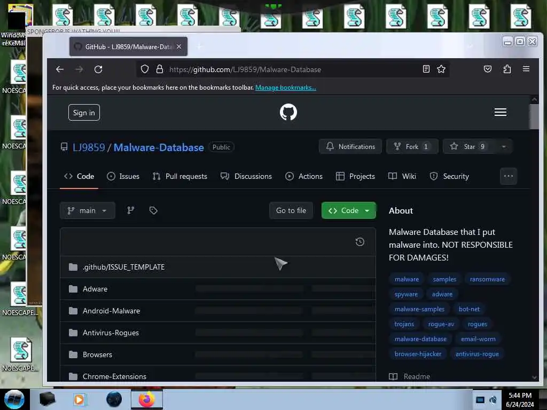
Task: Open the main branch selector dropdown
Action: click(87, 210)
